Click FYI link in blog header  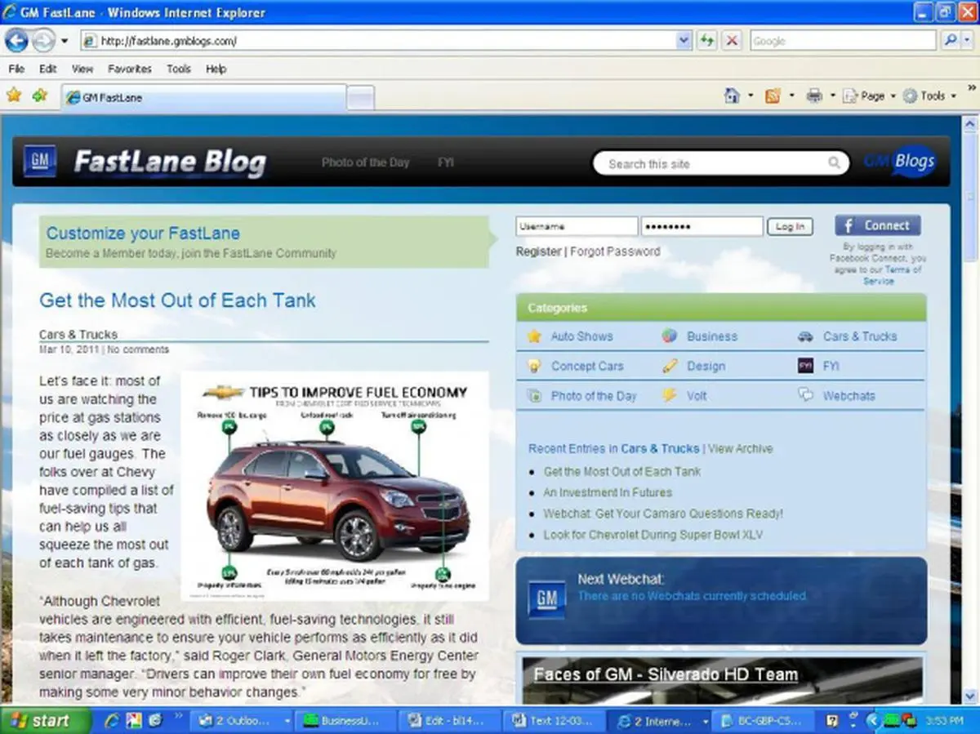click(445, 162)
